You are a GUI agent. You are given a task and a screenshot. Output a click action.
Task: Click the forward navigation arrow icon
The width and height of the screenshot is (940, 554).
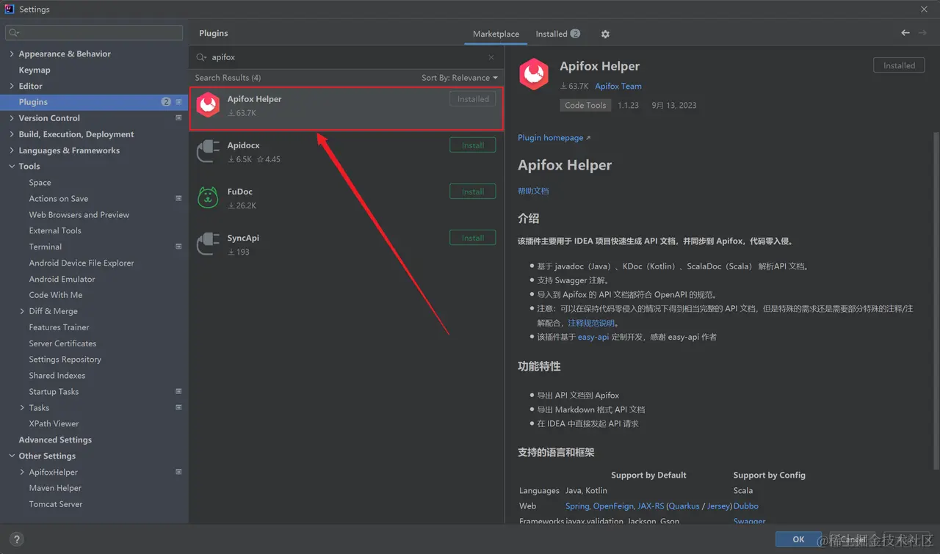click(x=922, y=32)
